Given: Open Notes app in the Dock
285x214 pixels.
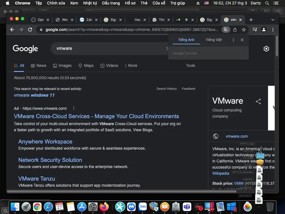Looking at the screenshot, I should coord(71,207).
